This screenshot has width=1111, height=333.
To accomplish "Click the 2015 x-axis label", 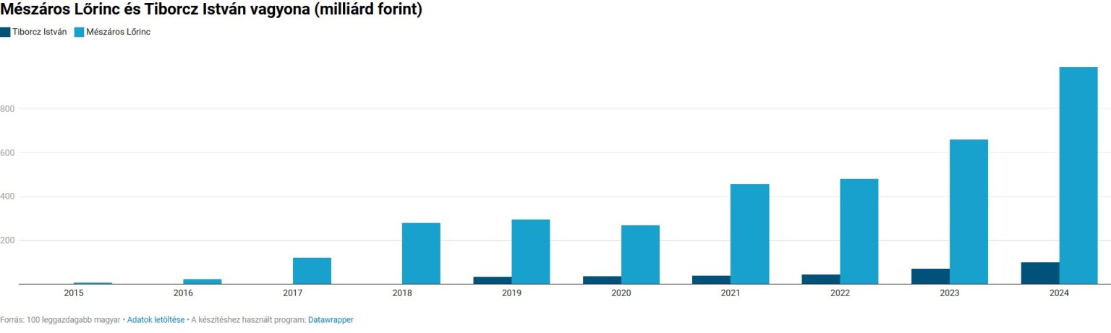I will (x=74, y=293).
